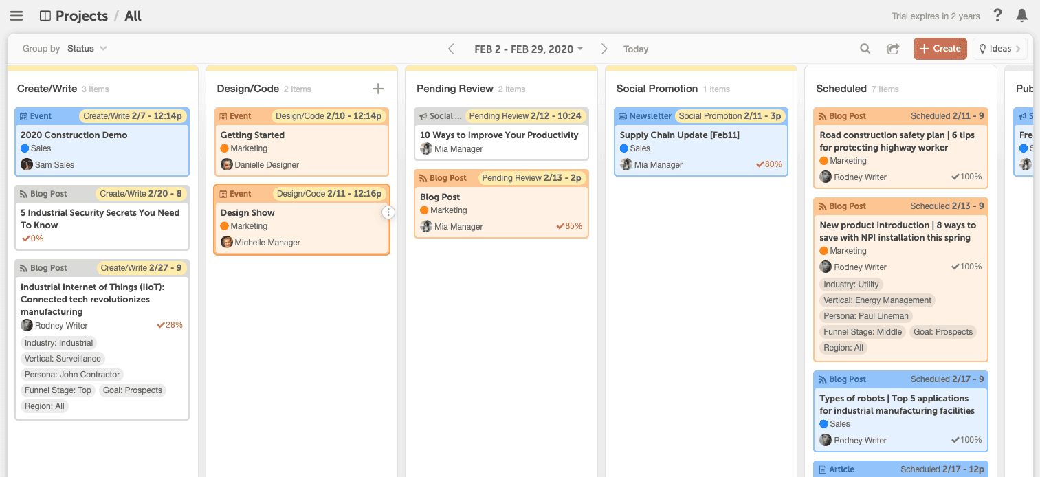The width and height of the screenshot is (1040, 477).
Task: Click the Create button
Action: [940, 49]
